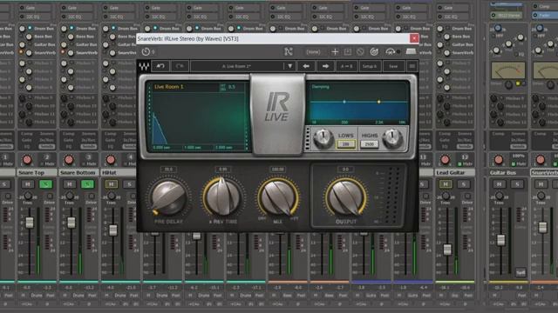Click the Setup A button

point(370,66)
